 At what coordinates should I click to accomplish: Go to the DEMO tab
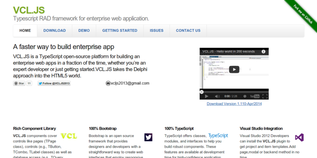pyautogui.click(x=84, y=30)
